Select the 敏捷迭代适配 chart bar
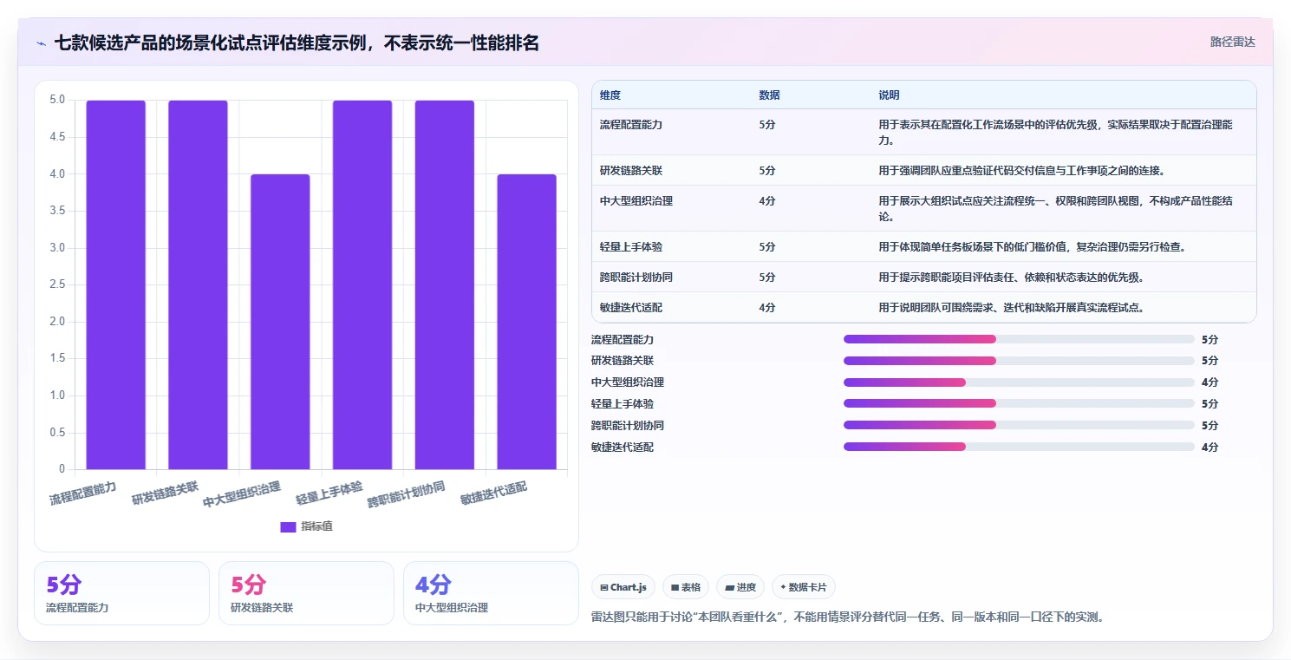This screenshot has height=660, width=1291. point(526,322)
